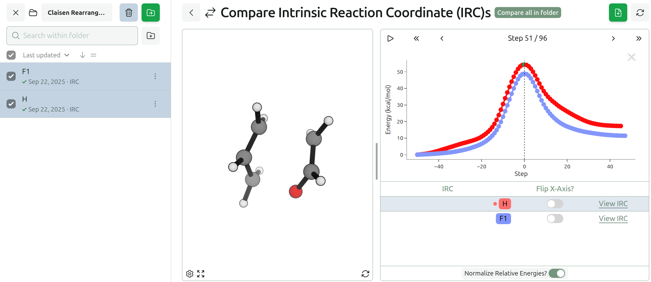Click the trash delete icon
The height and width of the screenshot is (282, 651).
tap(128, 13)
